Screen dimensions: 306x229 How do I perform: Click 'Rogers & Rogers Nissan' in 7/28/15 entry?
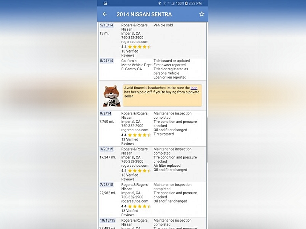click(x=134, y=187)
